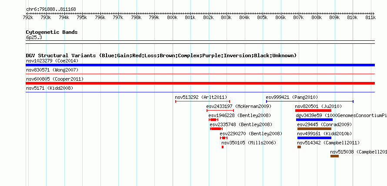Screen dimensions: 387x186
Task: Open the nsv514342 (Campbell2011) label
Action: [328, 143]
